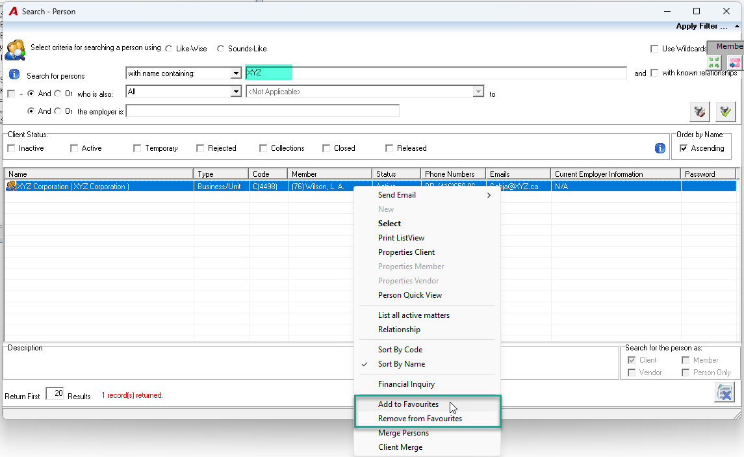Check the Temporary status checkbox
Screen dimensions: 744x457
137,148
